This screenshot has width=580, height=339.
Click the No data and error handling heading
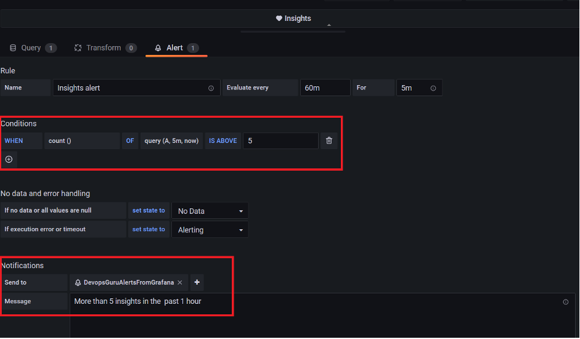click(45, 193)
